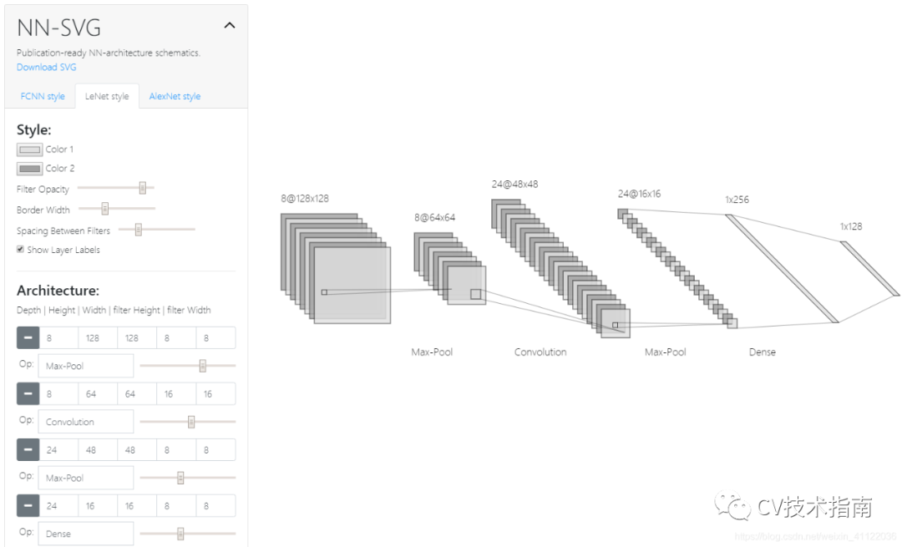Collapse the NN-SVG panel with chevron

tap(230, 26)
